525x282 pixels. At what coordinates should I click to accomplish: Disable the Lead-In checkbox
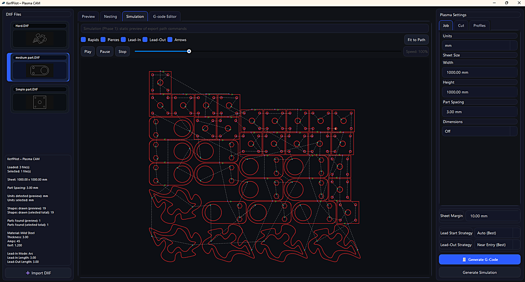[x=123, y=39]
